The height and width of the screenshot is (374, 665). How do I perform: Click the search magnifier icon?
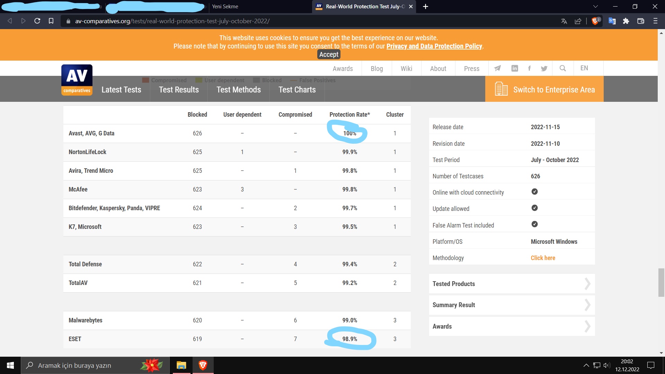(563, 68)
